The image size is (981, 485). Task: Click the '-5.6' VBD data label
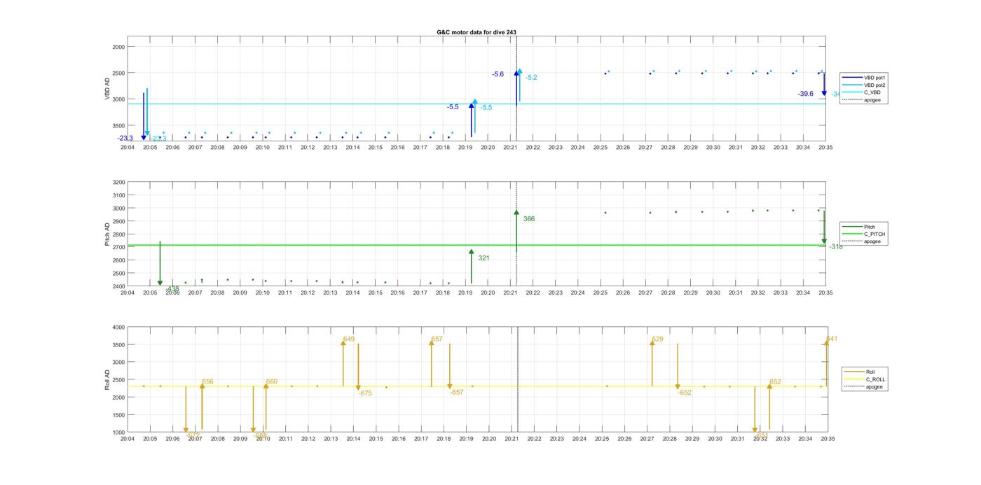498,74
